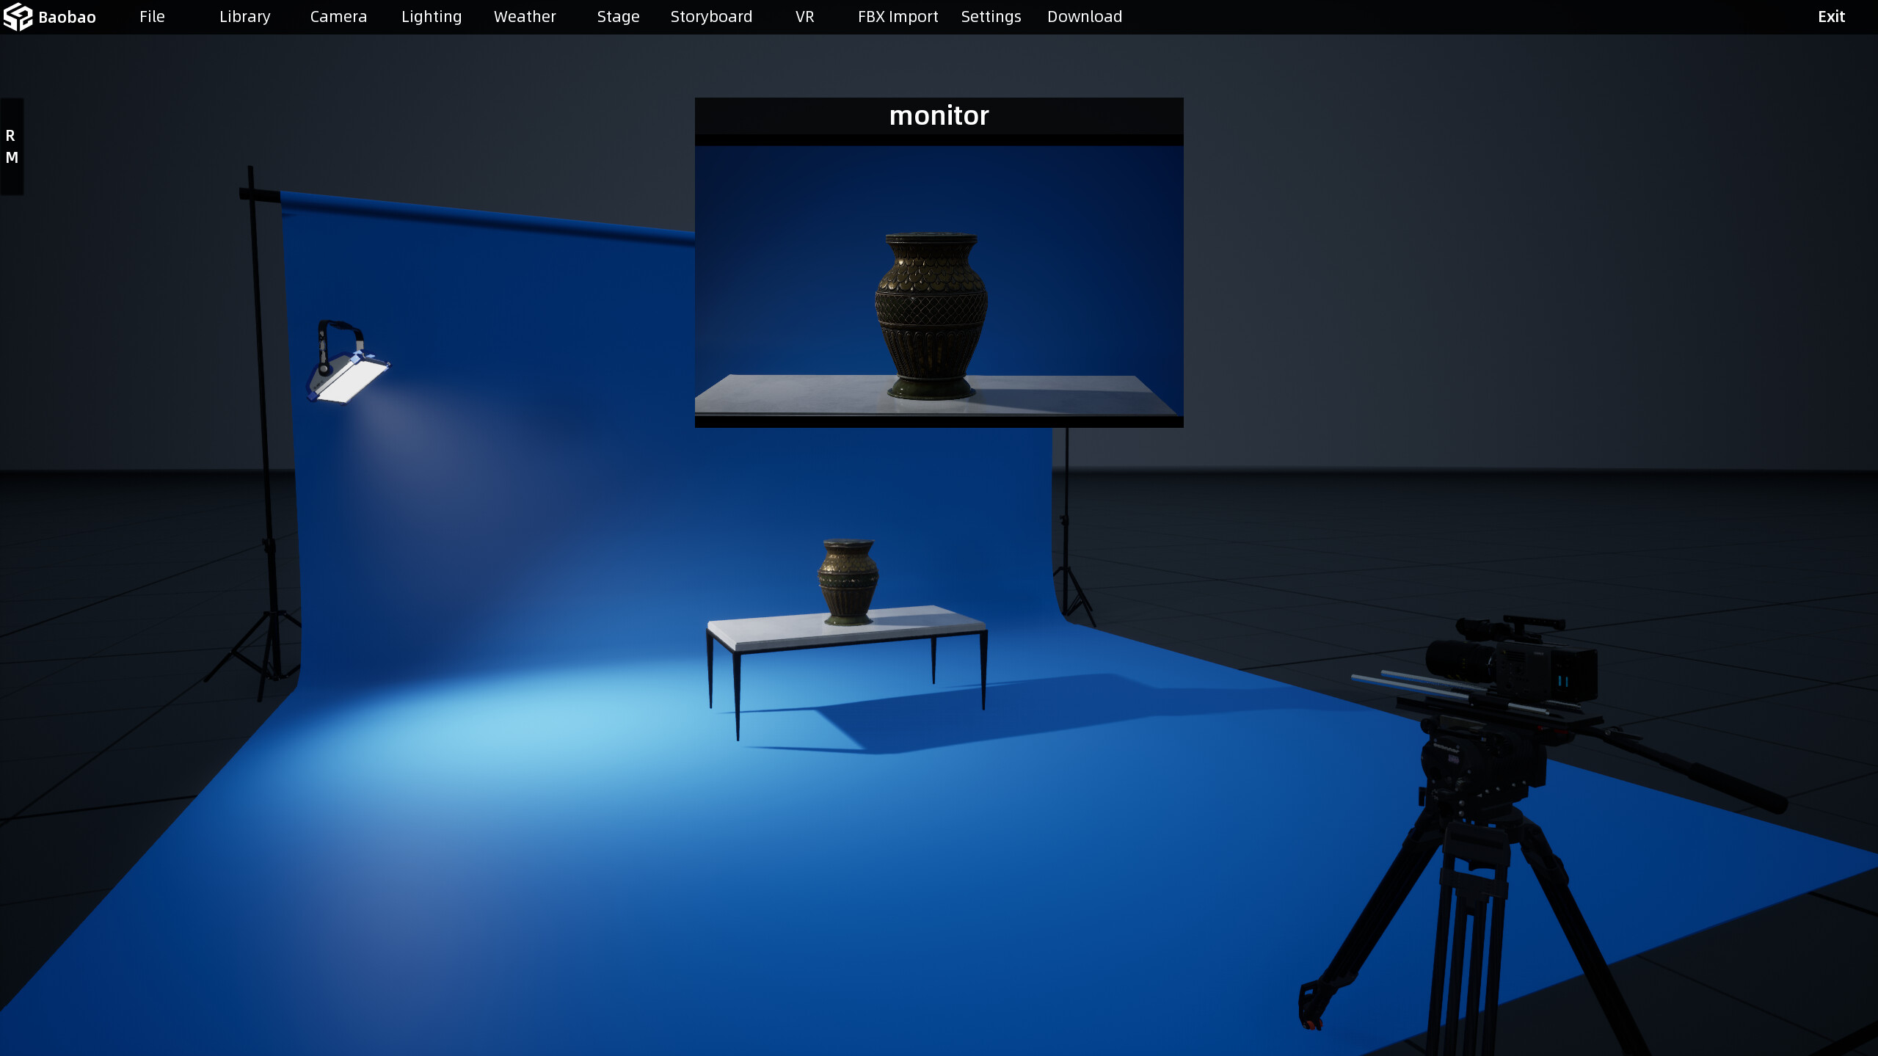The height and width of the screenshot is (1056, 1878).
Task: Click the Download menu item
Action: [x=1084, y=15]
